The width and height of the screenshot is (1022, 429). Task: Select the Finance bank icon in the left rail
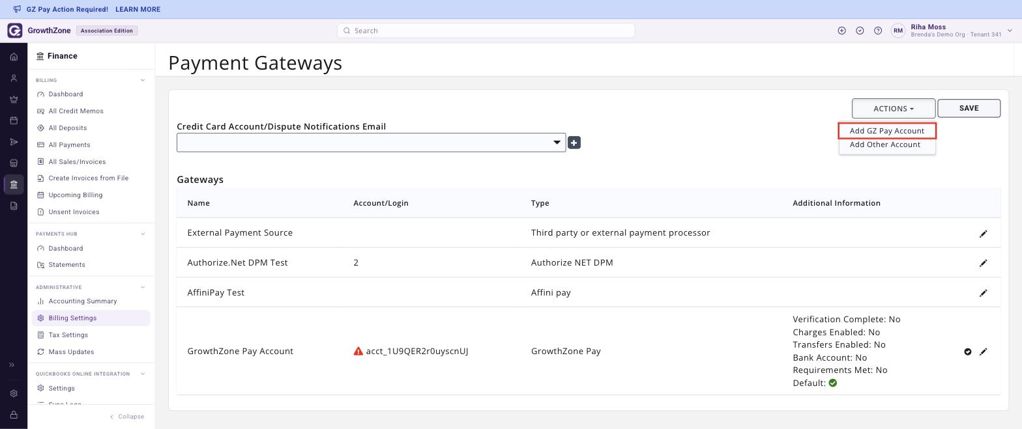(x=14, y=184)
